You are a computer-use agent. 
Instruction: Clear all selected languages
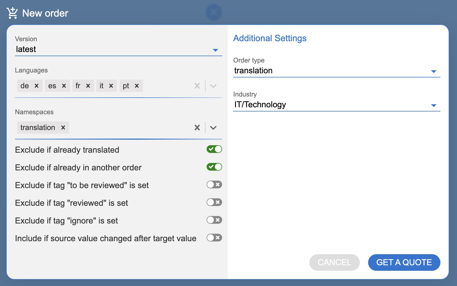[x=197, y=86]
